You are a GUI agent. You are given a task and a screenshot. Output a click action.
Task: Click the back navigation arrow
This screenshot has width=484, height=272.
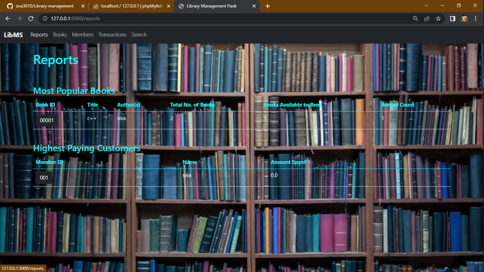point(8,18)
